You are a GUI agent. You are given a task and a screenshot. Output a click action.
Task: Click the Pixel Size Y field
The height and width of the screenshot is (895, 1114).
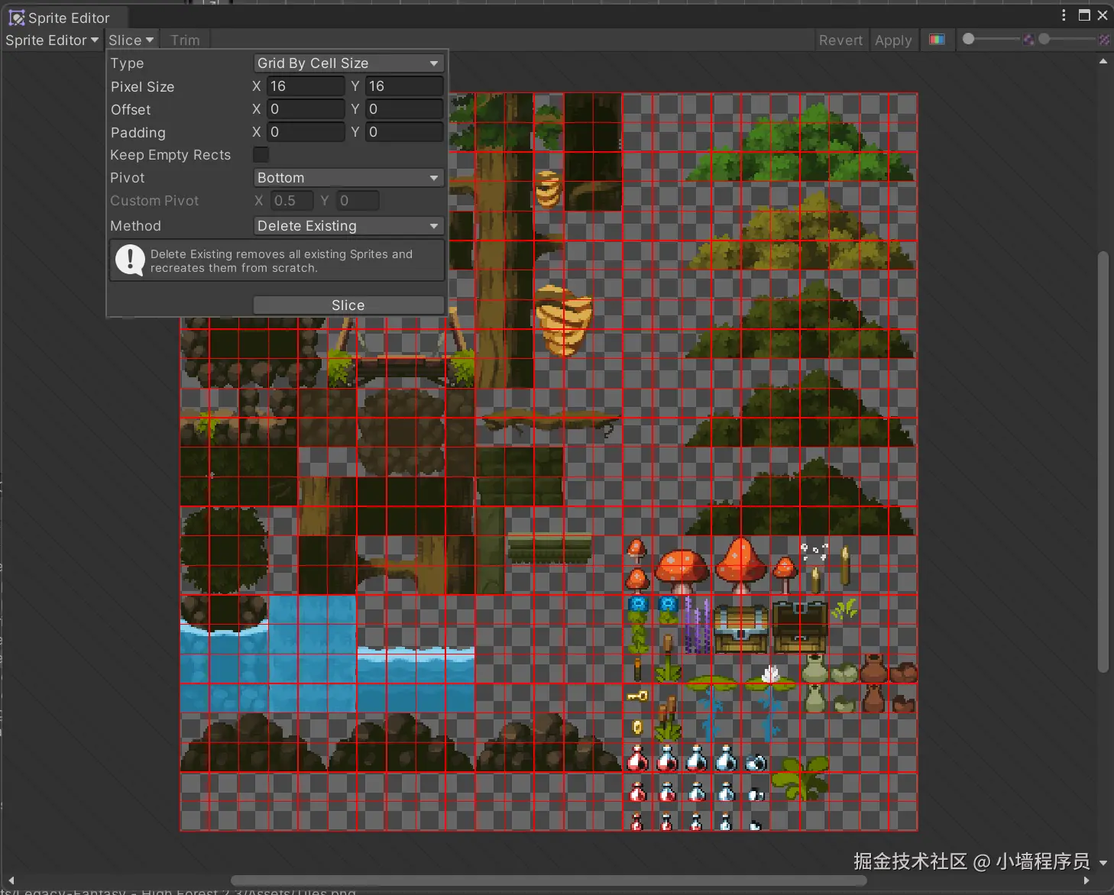click(x=404, y=86)
